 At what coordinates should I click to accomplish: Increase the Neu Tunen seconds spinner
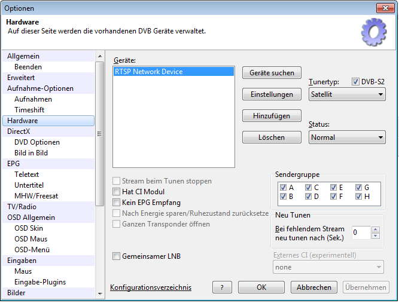[x=375, y=229]
